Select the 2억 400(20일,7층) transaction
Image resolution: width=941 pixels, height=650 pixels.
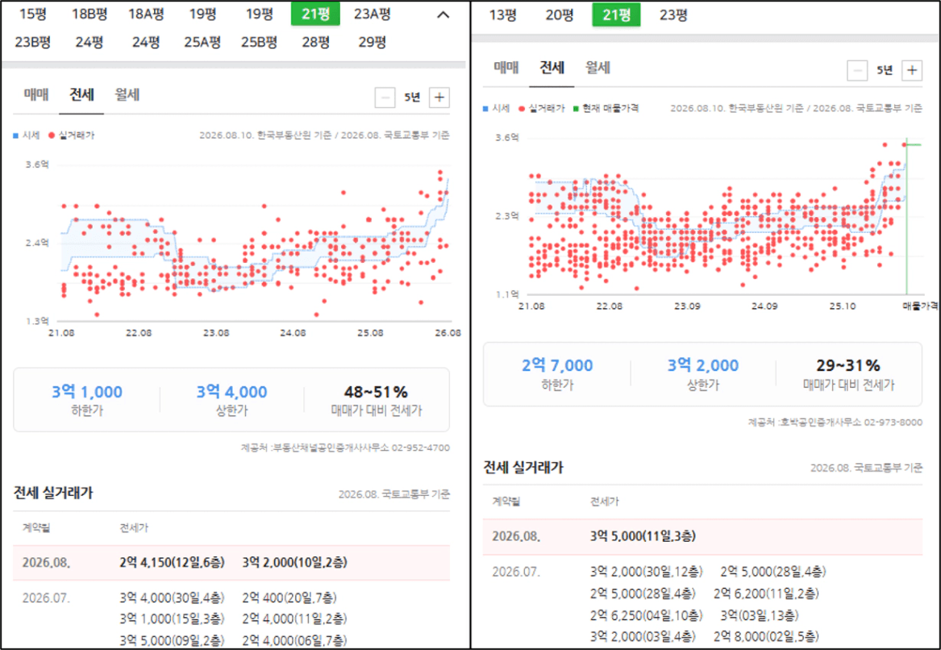pos(289,598)
